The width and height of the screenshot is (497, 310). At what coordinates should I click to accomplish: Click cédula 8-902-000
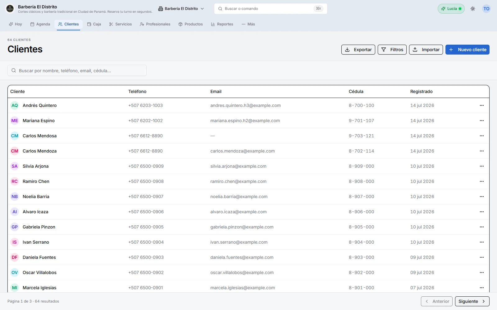click(x=361, y=272)
